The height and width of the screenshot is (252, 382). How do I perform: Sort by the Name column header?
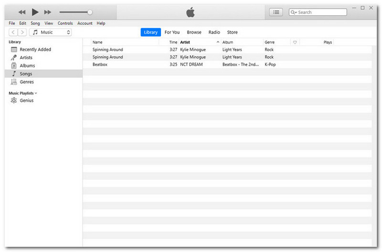125,42
